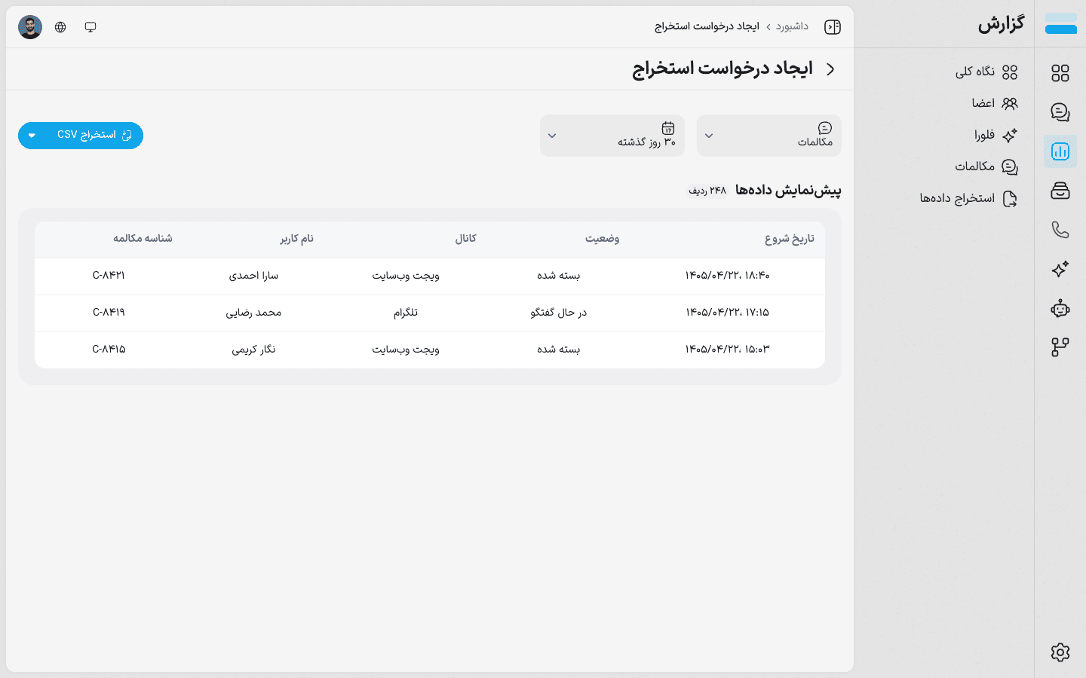Click the monitor display icon in header

coord(90,27)
